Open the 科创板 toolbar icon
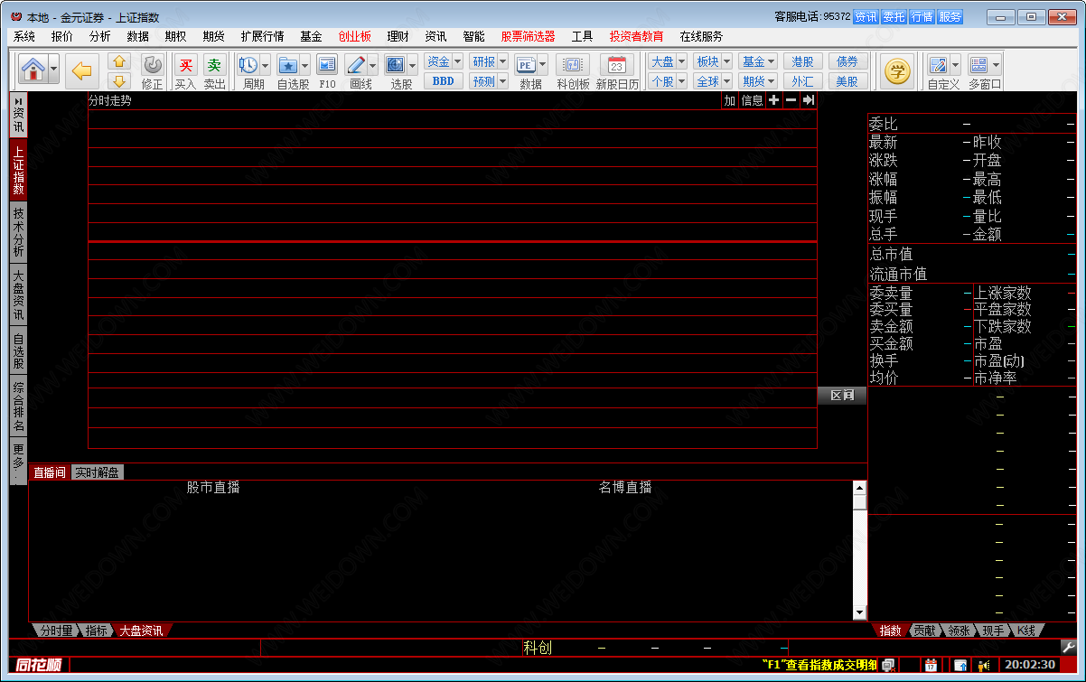 [x=573, y=65]
